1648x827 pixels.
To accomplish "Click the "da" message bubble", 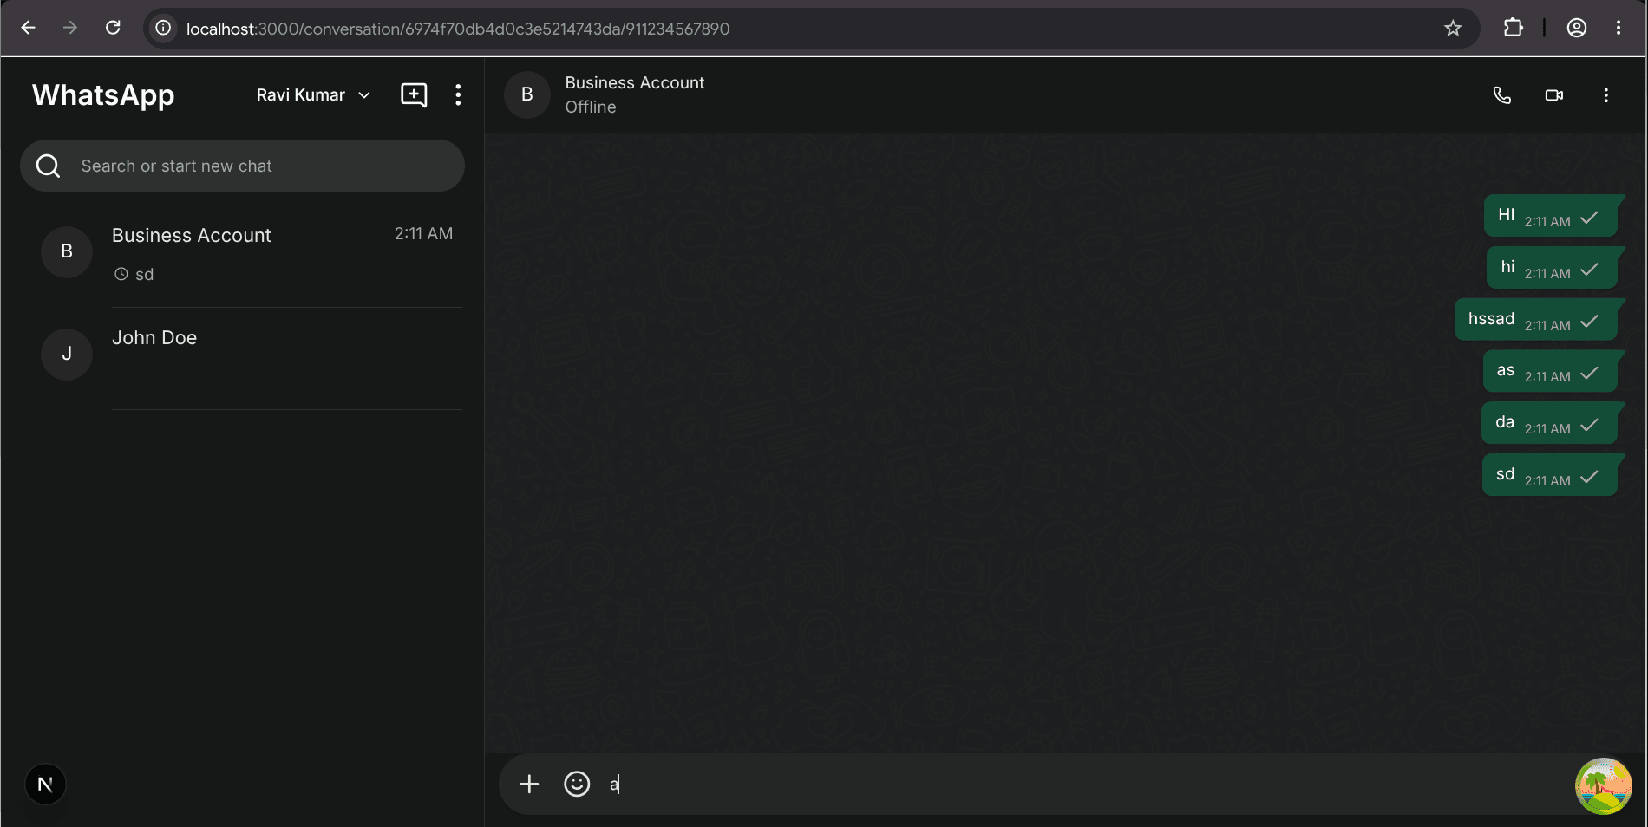I will [x=1550, y=423].
